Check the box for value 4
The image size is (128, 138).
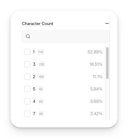tap(27, 101)
